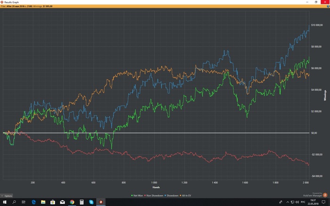
Task: Click the 600 hands axis tick label
Action: [x=93, y=182]
